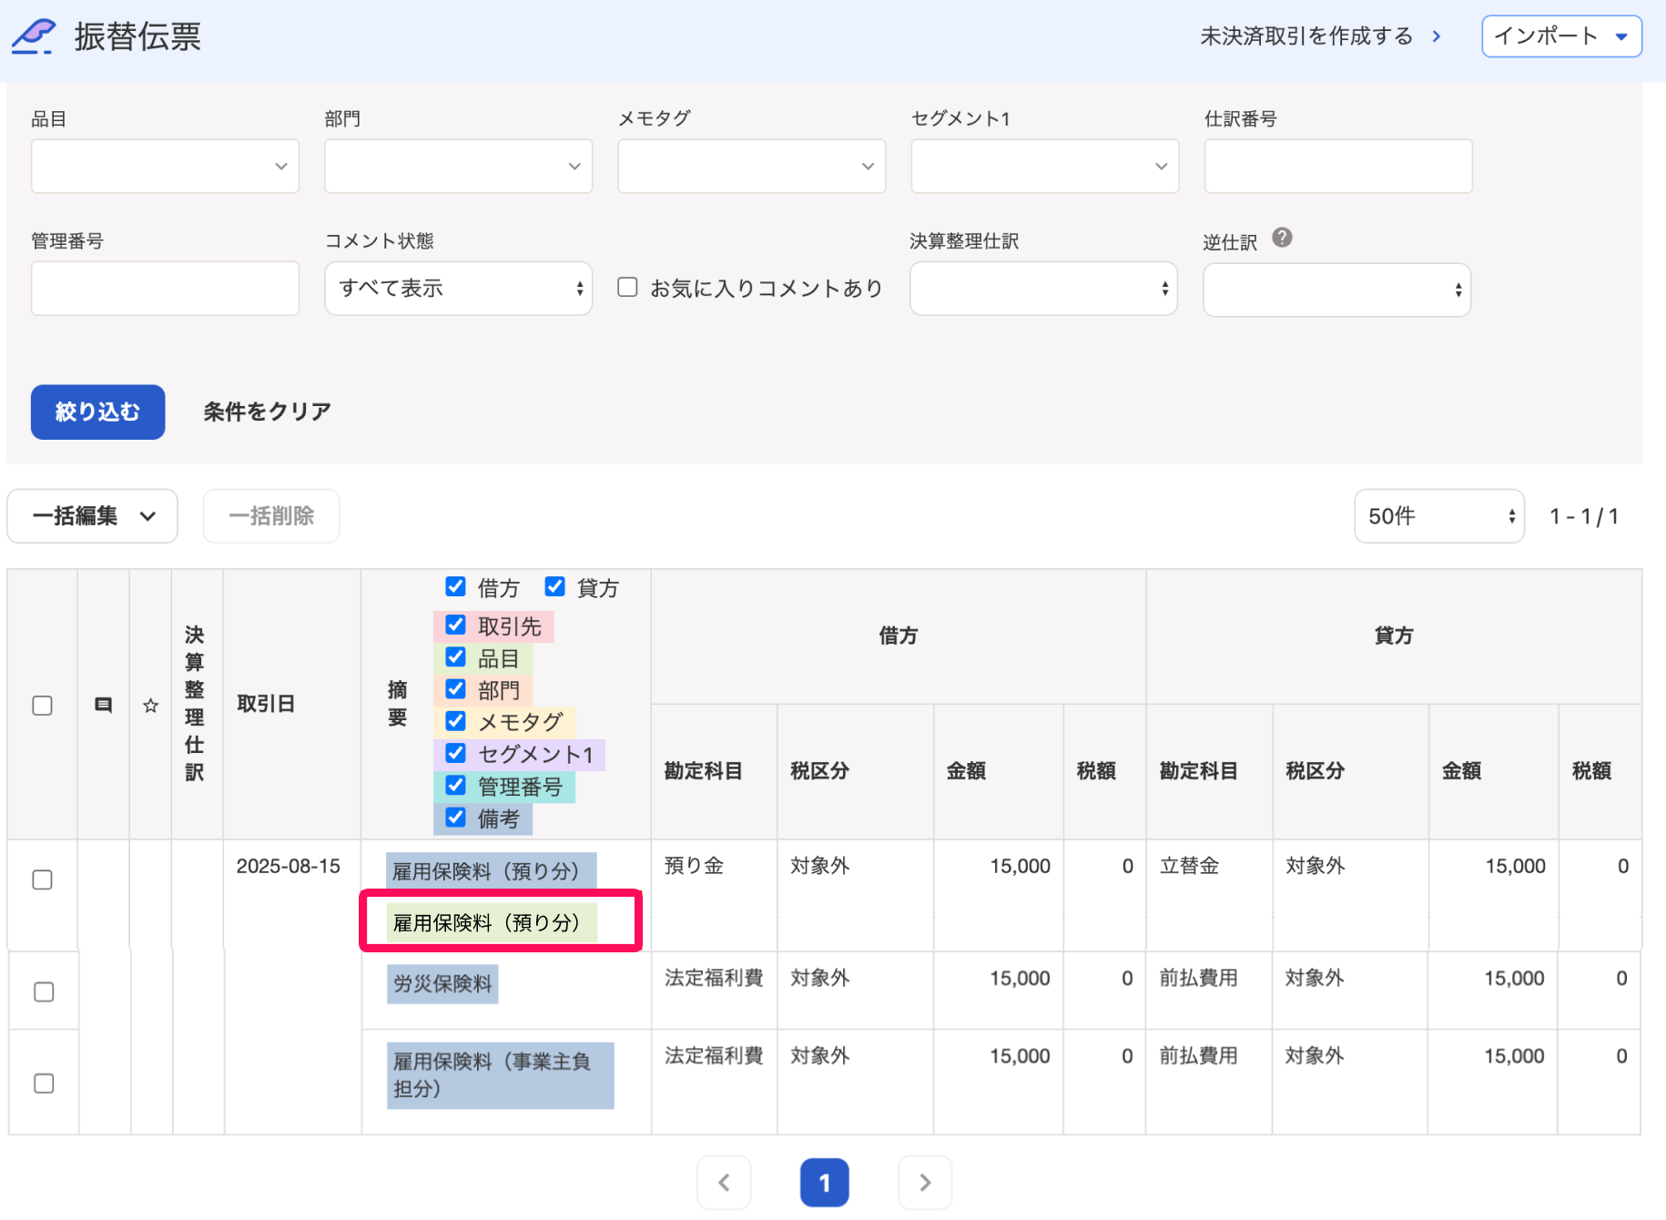Click the 絞り込む filter button
1666x1220 pixels.
97,412
